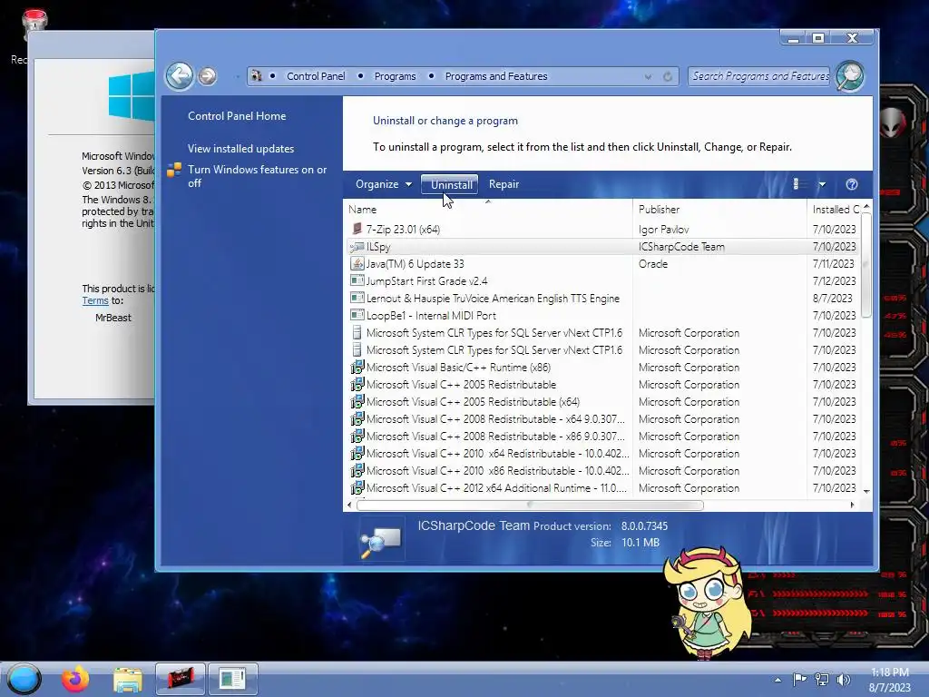
Task: Sort by the Publisher column header
Action: pos(719,210)
